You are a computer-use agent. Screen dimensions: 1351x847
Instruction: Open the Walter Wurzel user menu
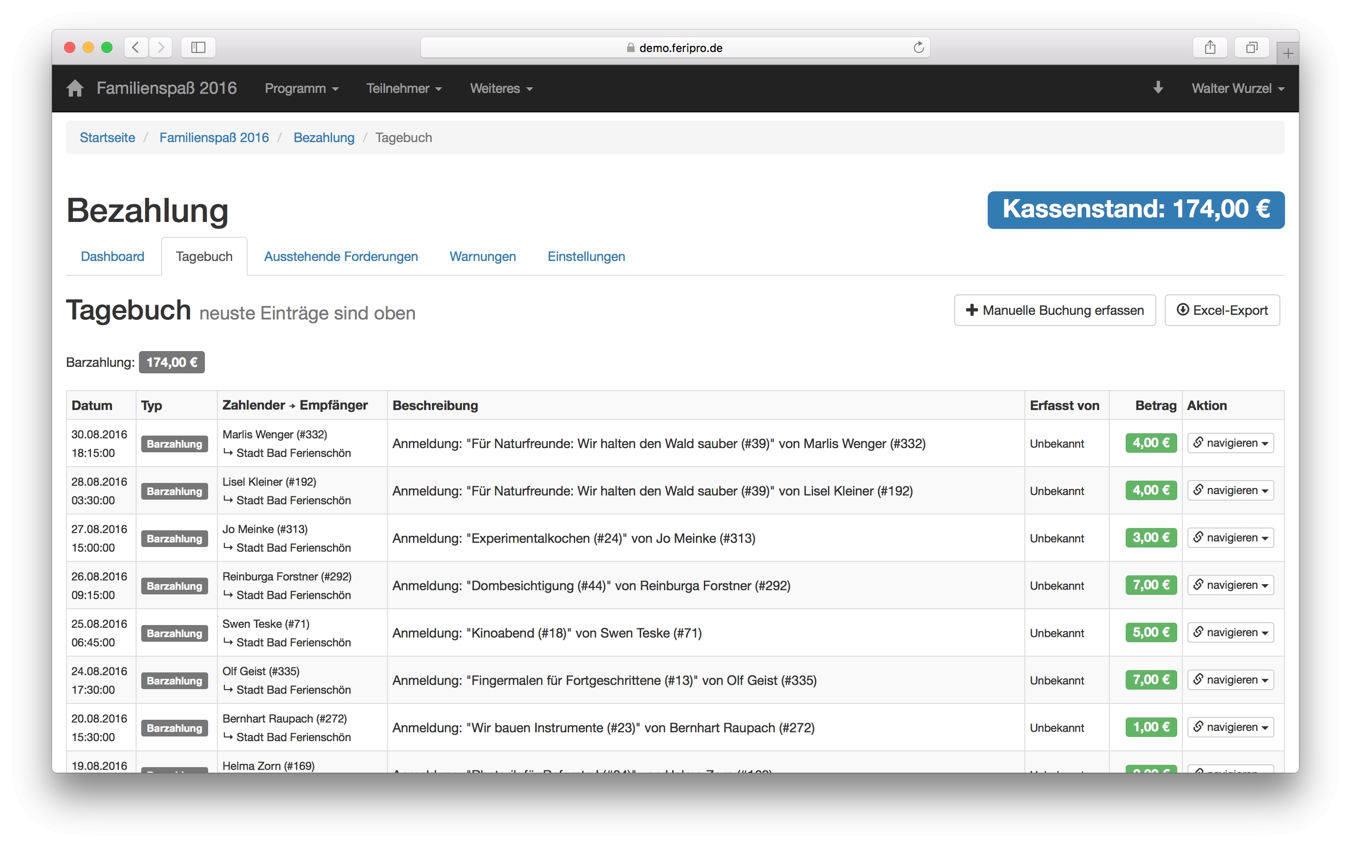coord(1237,89)
